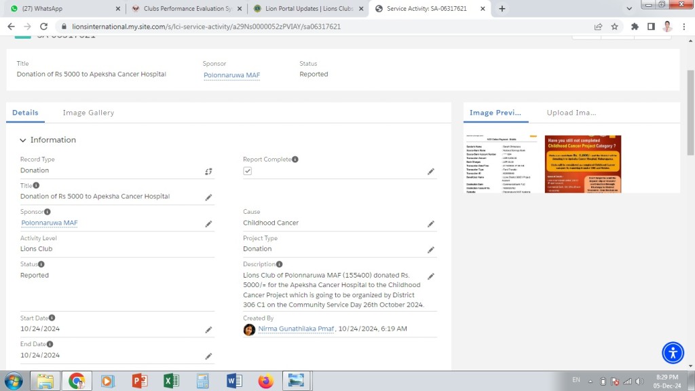Screen dimensions: 695x391
Task: Open Polonnaruwa MAF link in header
Action: pos(231,75)
